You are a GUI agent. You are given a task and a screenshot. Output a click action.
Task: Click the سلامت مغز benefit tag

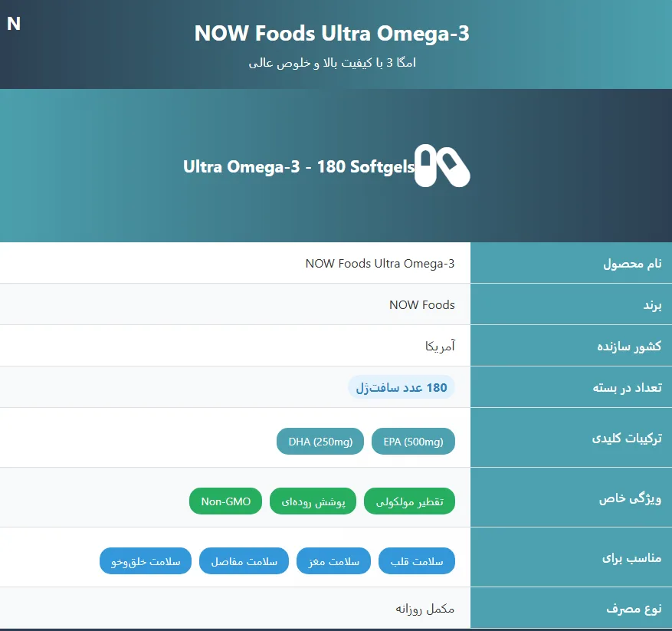pos(333,560)
